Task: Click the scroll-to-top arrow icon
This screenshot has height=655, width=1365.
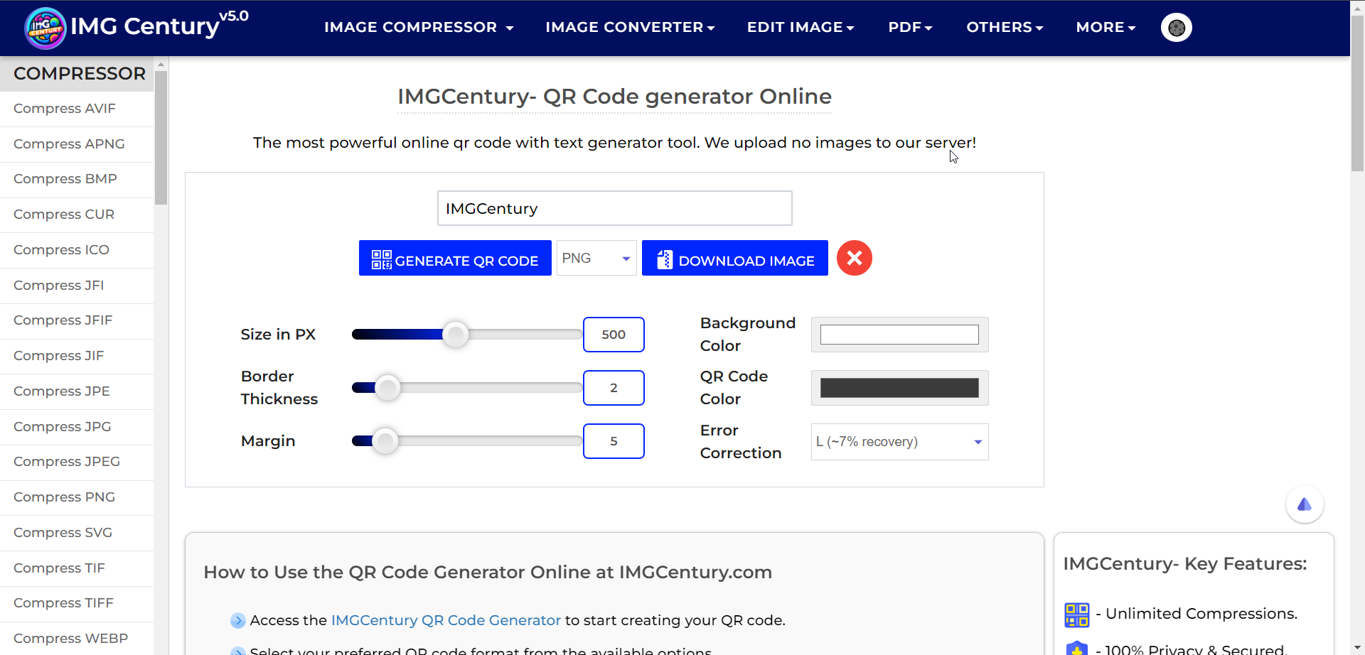Action: tap(1304, 504)
